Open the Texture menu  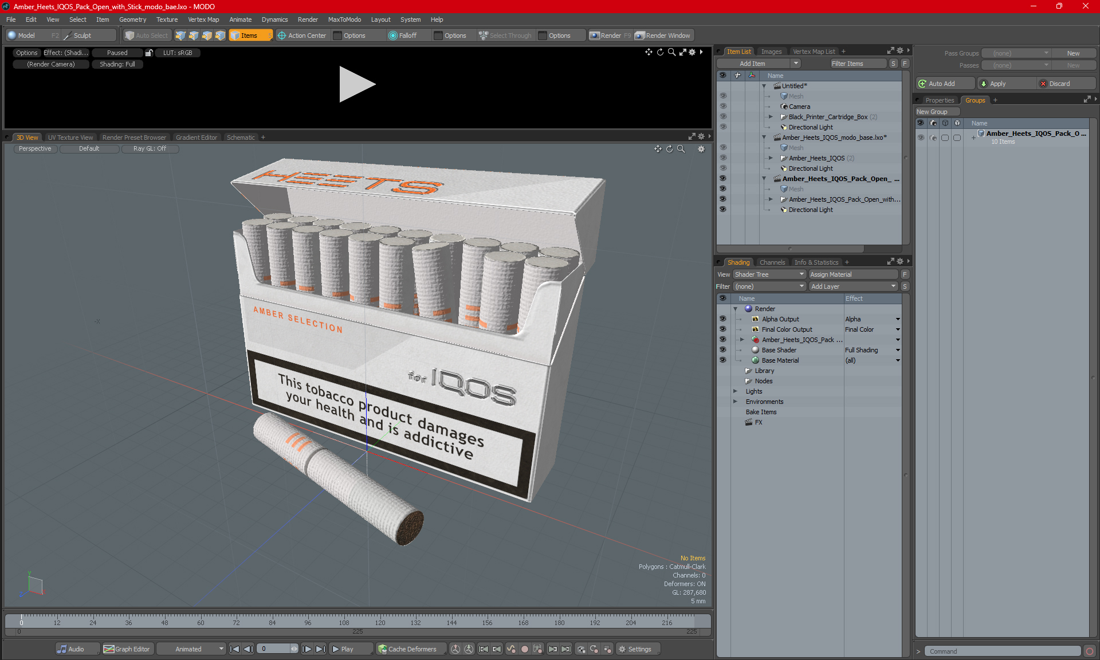point(167,19)
